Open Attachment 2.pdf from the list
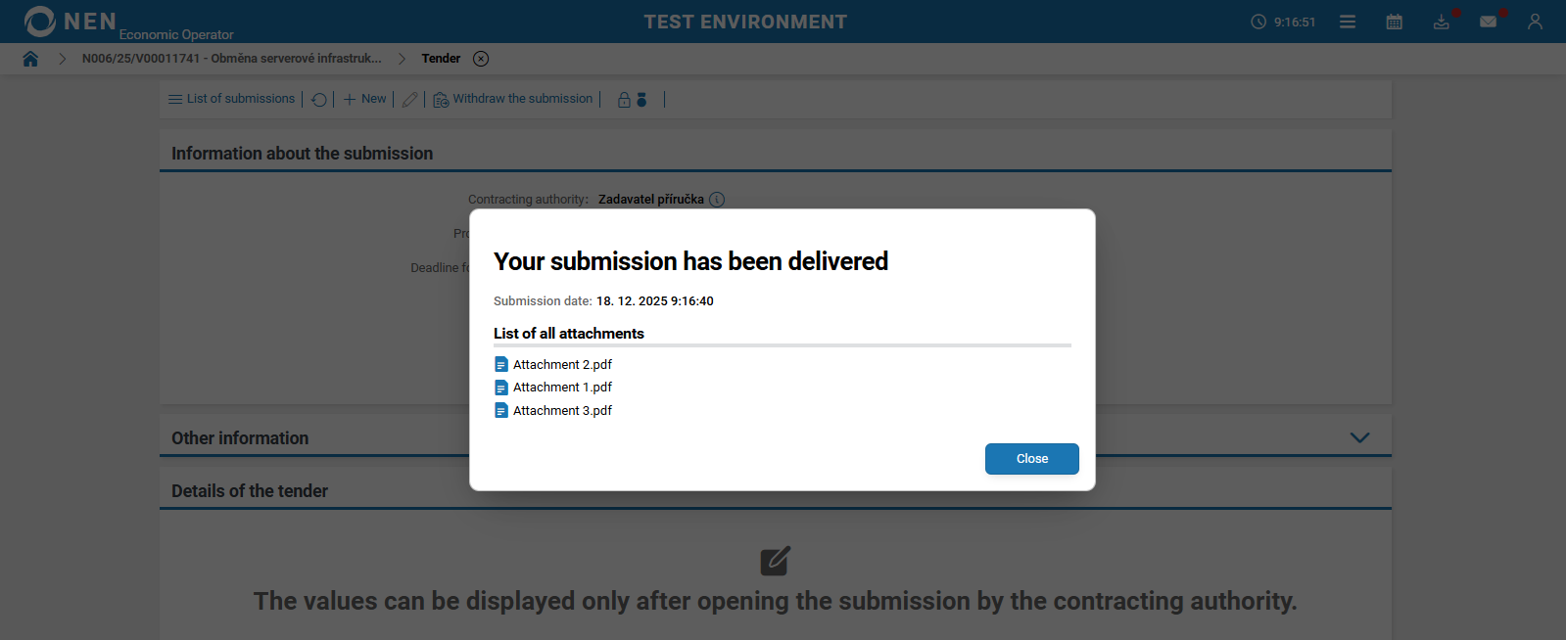Image resolution: width=1566 pixels, height=640 pixels. [562, 365]
